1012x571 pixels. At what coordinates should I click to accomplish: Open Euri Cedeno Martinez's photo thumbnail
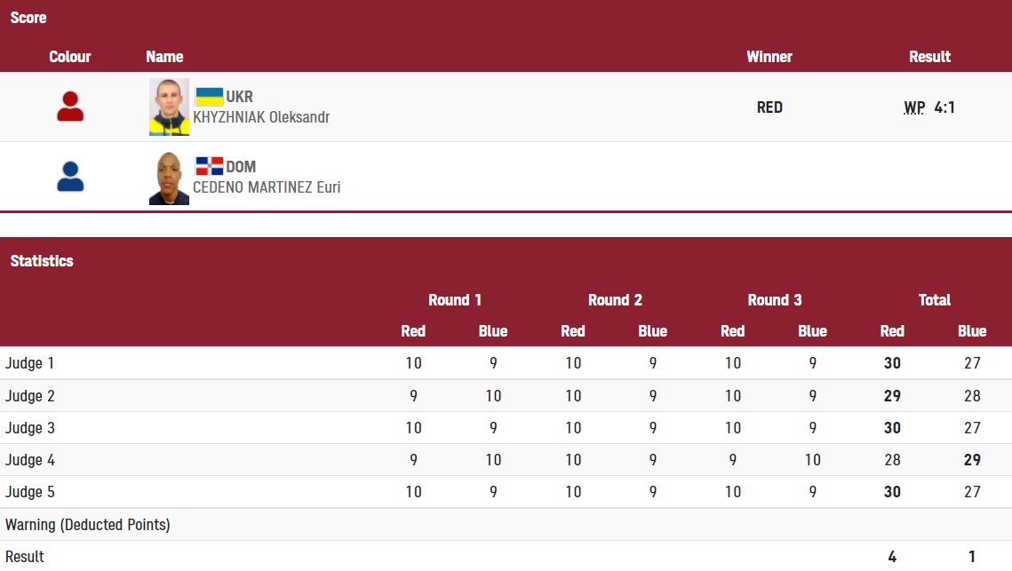click(x=169, y=178)
